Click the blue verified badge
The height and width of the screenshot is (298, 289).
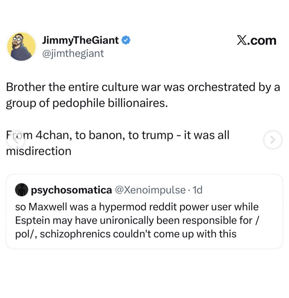(x=126, y=41)
